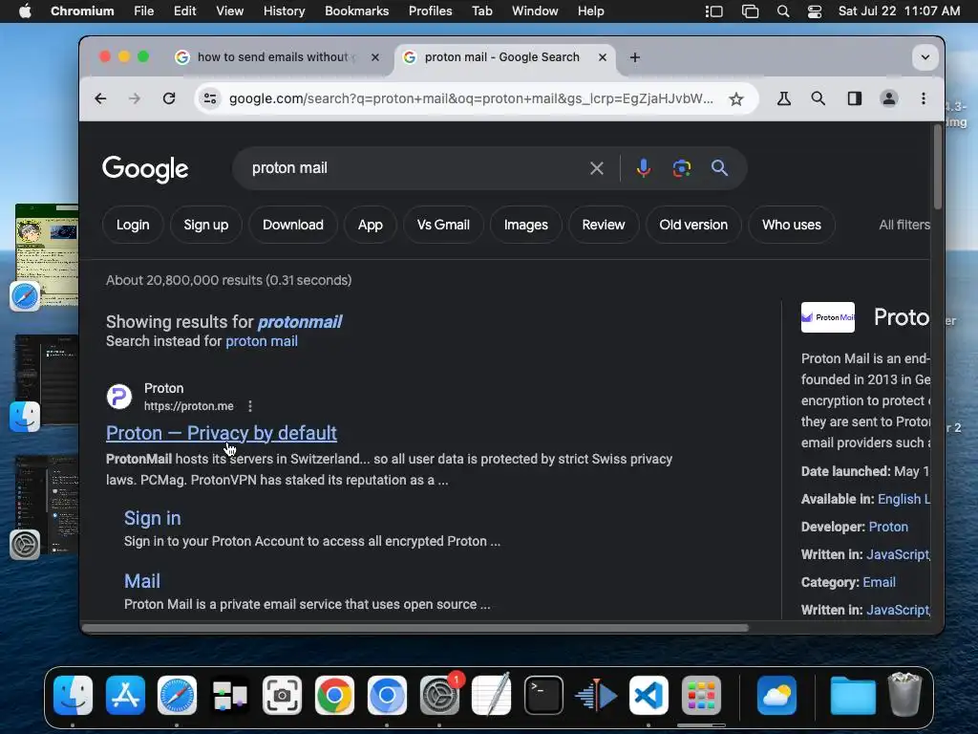Viewport: 978px width, 734px height.
Task: Open the profile avatar menu
Action: (889, 98)
